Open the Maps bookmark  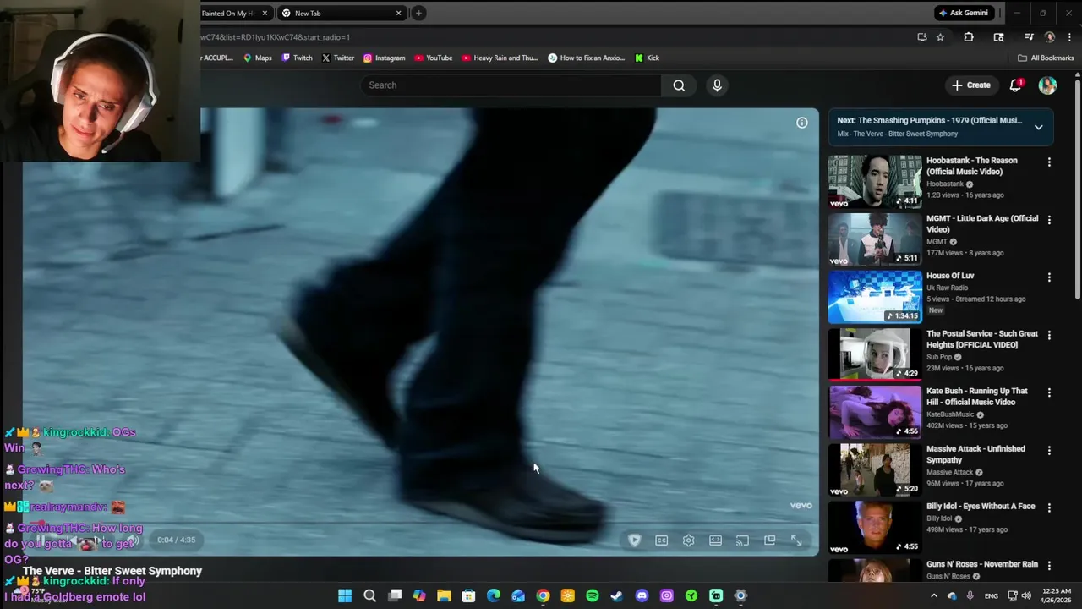click(258, 58)
